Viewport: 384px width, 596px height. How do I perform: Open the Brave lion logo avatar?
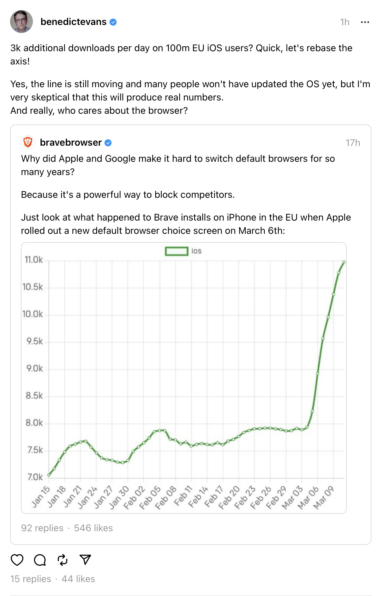tap(28, 142)
